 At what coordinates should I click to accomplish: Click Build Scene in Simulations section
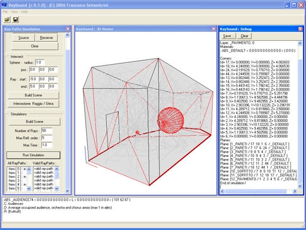(x=35, y=122)
